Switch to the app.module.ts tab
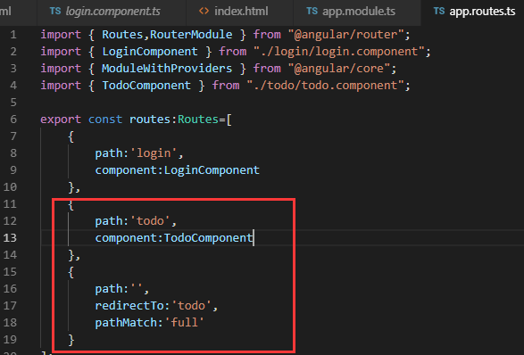This screenshot has height=355, width=524. [357, 12]
